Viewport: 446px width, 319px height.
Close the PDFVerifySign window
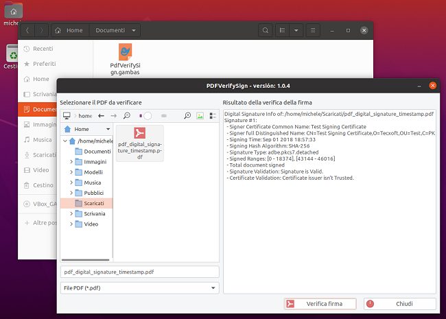coord(433,86)
